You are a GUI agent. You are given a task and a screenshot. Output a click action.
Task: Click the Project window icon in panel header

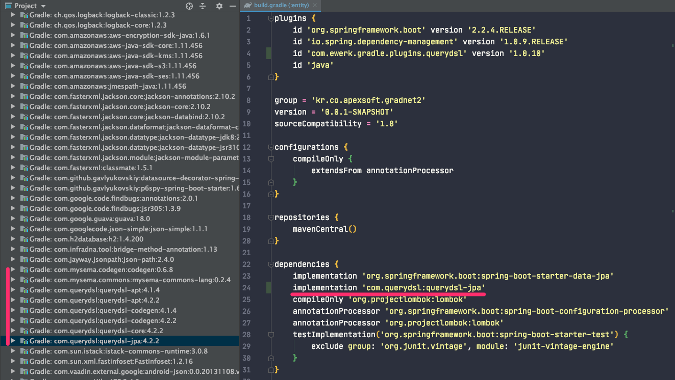(x=9, y=6)
